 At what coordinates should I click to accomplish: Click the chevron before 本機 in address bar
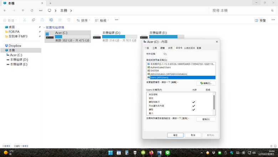click(56, 11)
